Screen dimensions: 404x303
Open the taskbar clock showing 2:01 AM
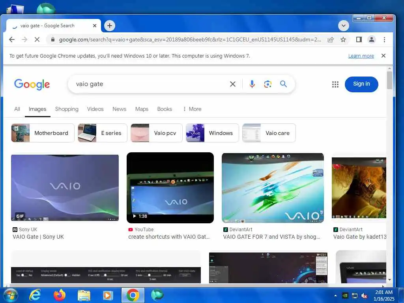(x=384, y=296)
